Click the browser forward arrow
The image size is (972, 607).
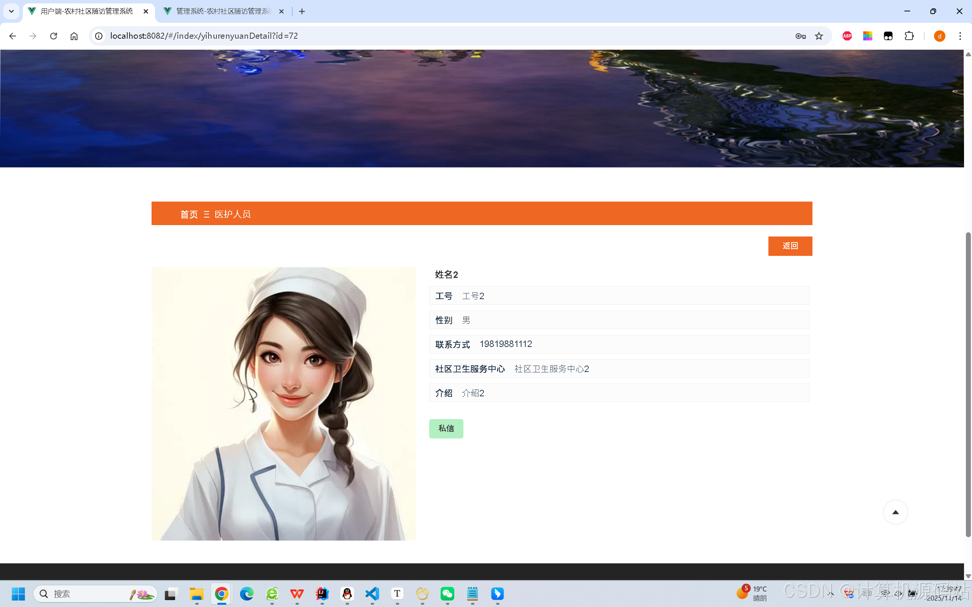tap(33, 36)
